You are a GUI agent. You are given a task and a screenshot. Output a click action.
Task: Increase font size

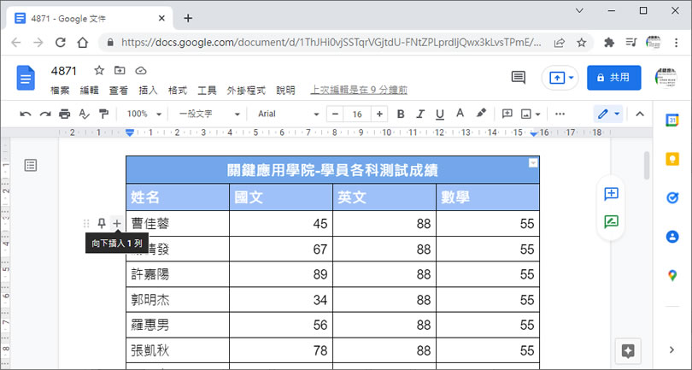pyautogui.click(x=379, y=114)
